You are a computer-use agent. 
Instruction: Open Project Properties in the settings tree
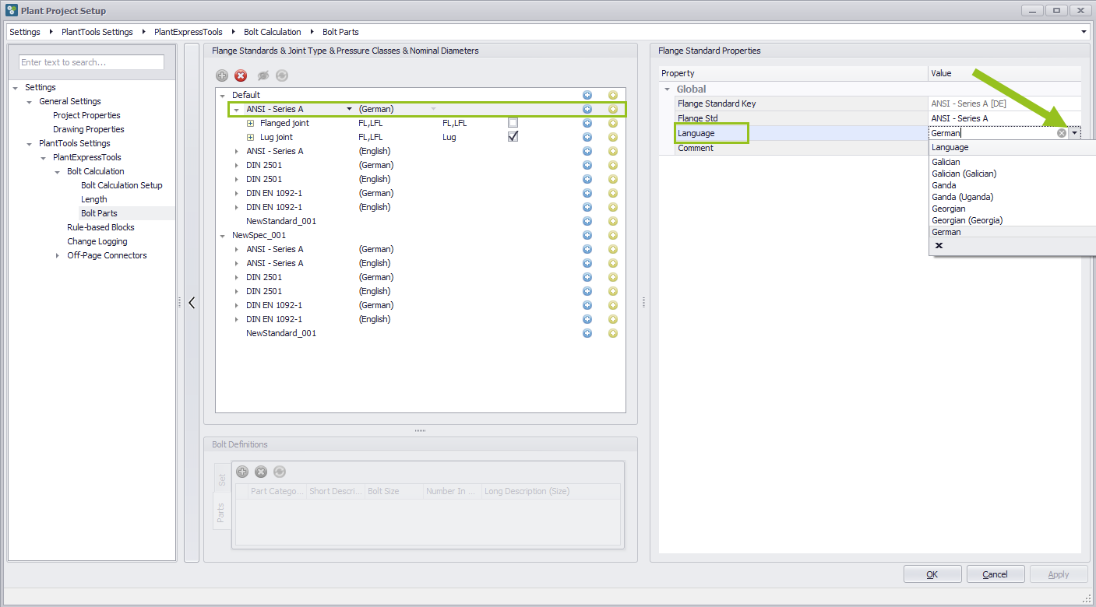click(86, 115)
